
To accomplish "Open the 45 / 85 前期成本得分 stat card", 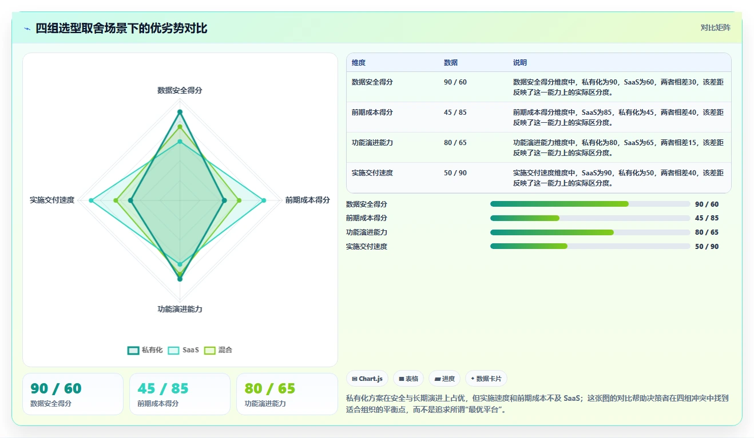I will [x=180, y=394].
